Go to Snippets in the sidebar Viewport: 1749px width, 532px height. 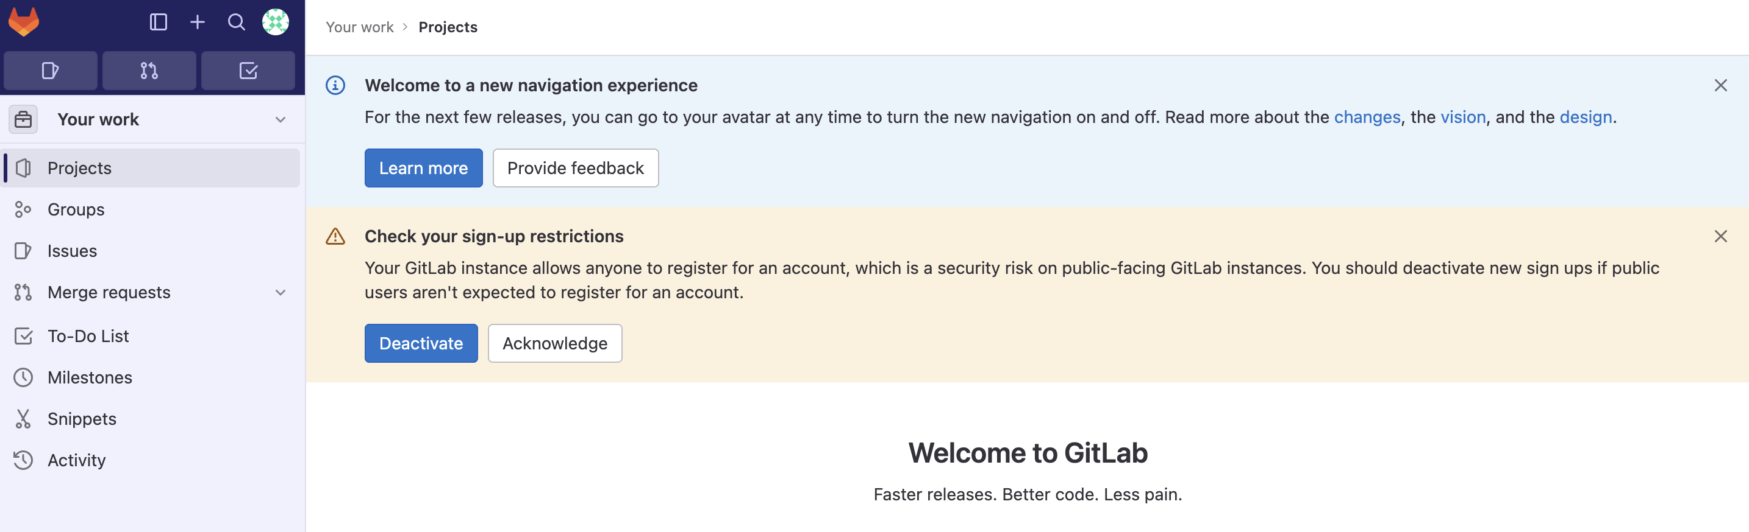(x=82, y=419)
